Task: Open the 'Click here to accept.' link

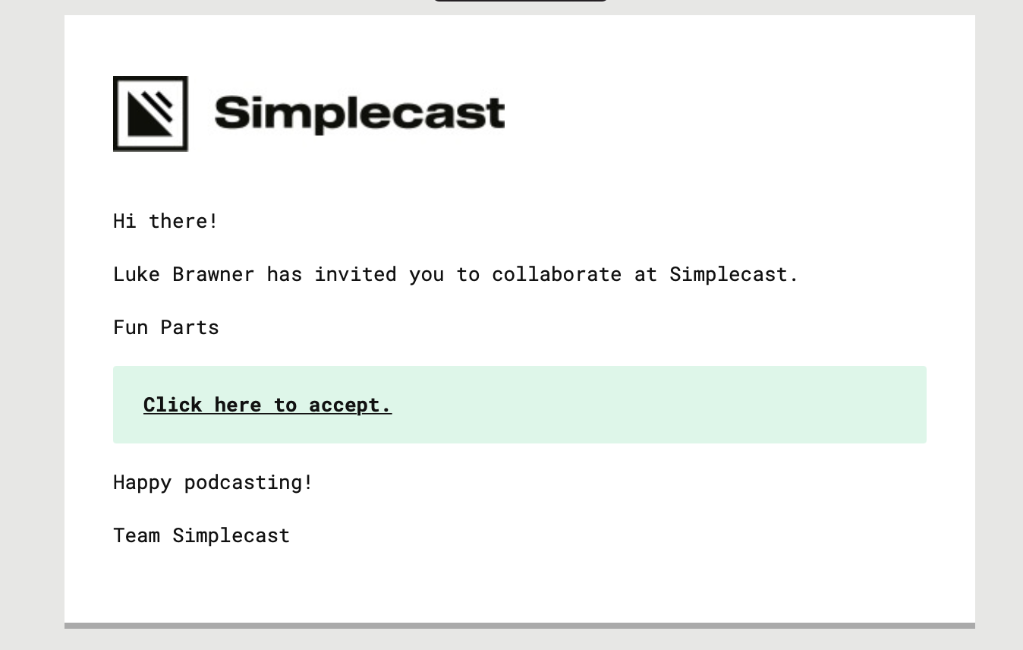Action: [267, 405]
